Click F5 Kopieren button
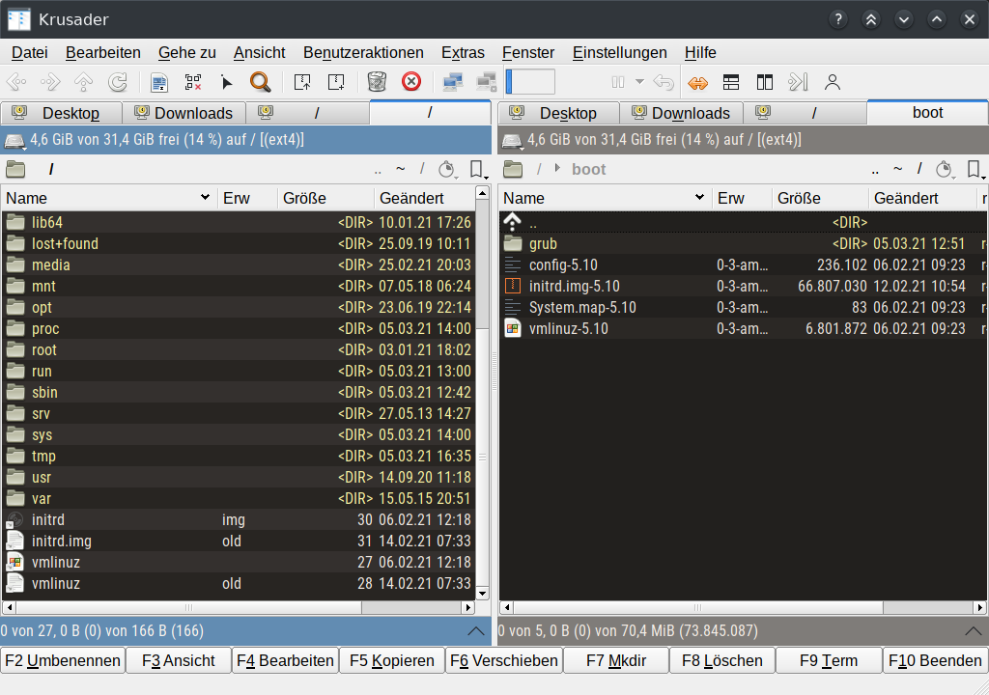 [x=392, y=660]
